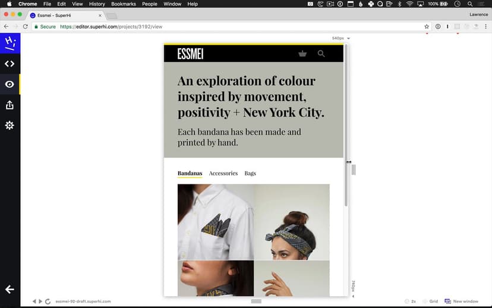Click the ESSMEI logo link
This screenshot has height=308, width=492.
[x=190, y=54]
